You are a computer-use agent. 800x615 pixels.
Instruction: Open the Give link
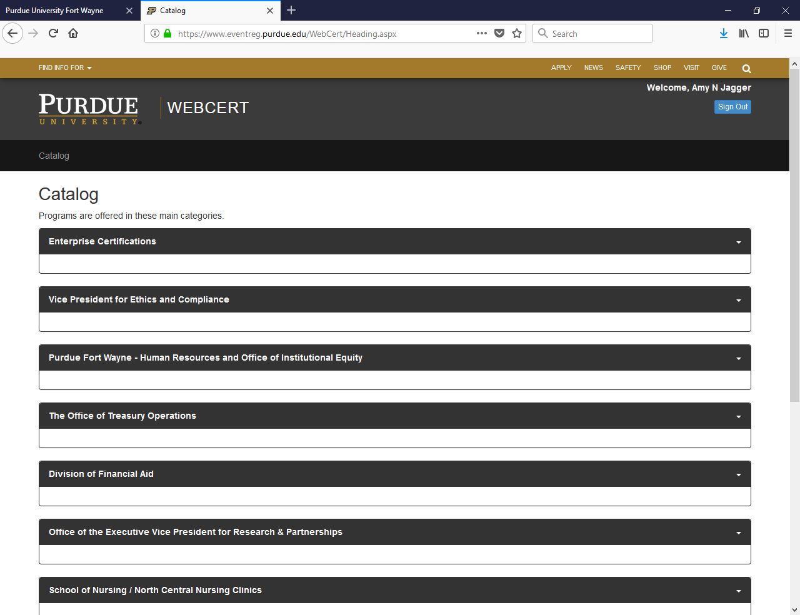pos(719,67)
